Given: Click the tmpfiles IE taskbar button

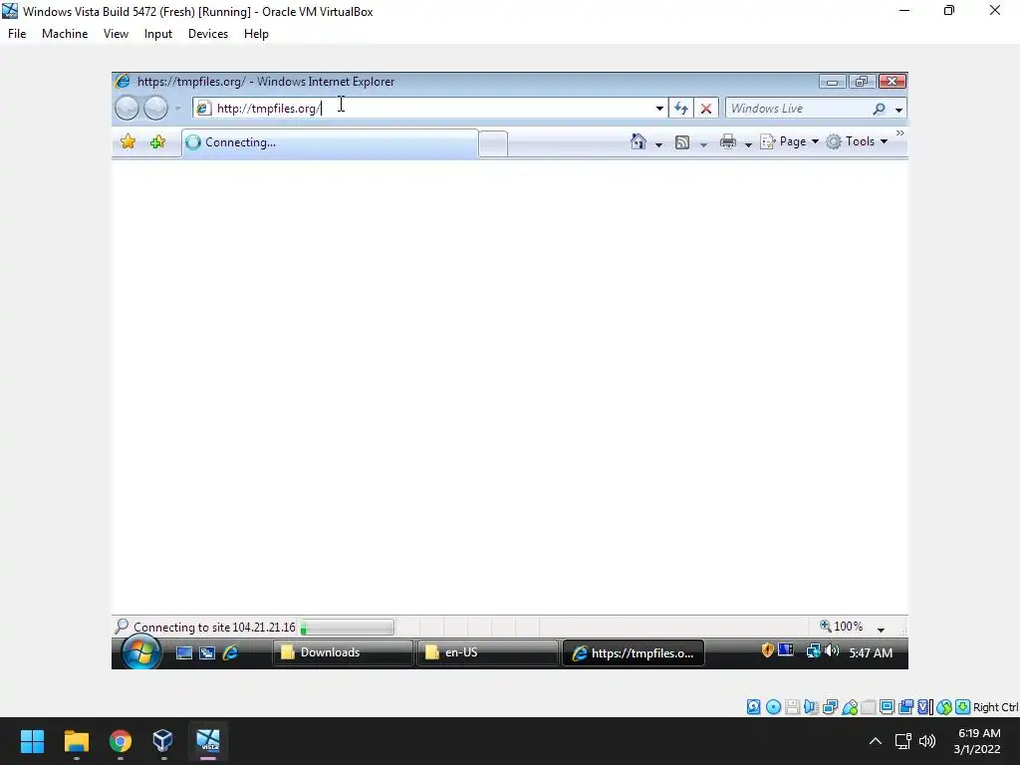Looking at the screenshot, I should tap(633, 652).
